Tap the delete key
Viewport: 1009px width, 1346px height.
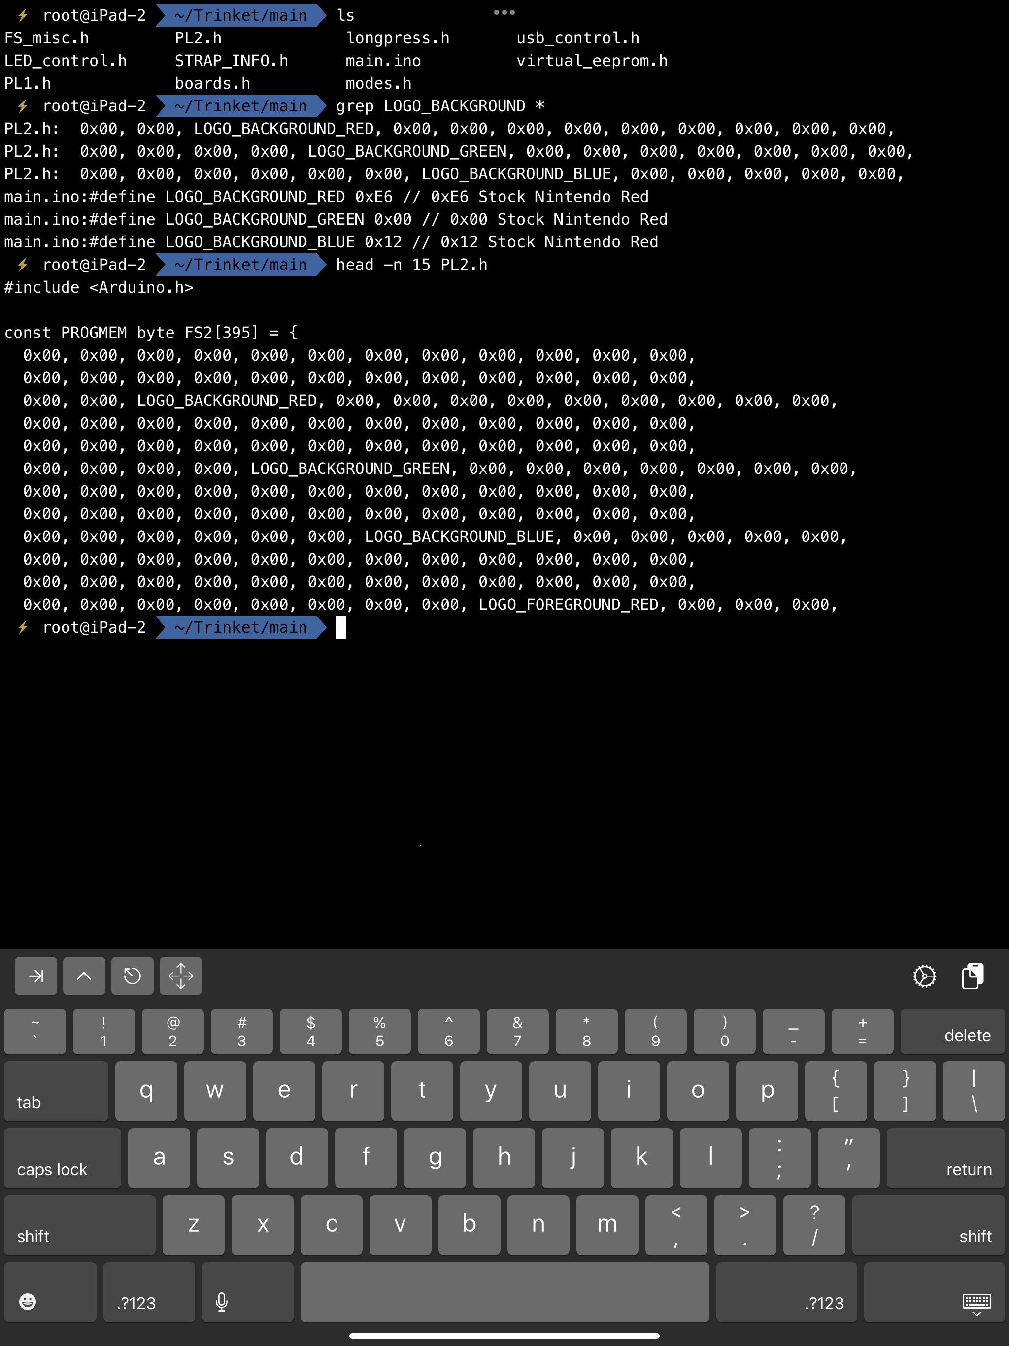(x=952, y=1032)
